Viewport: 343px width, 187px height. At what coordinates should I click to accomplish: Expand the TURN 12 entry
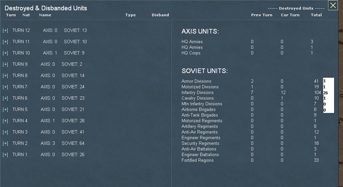point(5,31)
